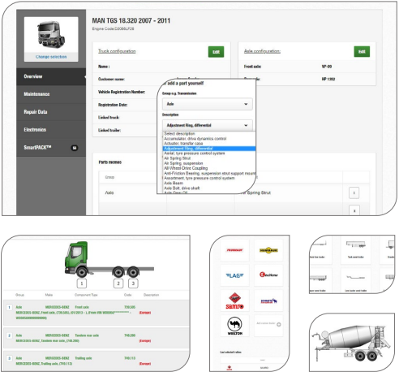Open the Description dropdown showing Adjustment Ring
The image size is (399, 372).
point(208,125)
